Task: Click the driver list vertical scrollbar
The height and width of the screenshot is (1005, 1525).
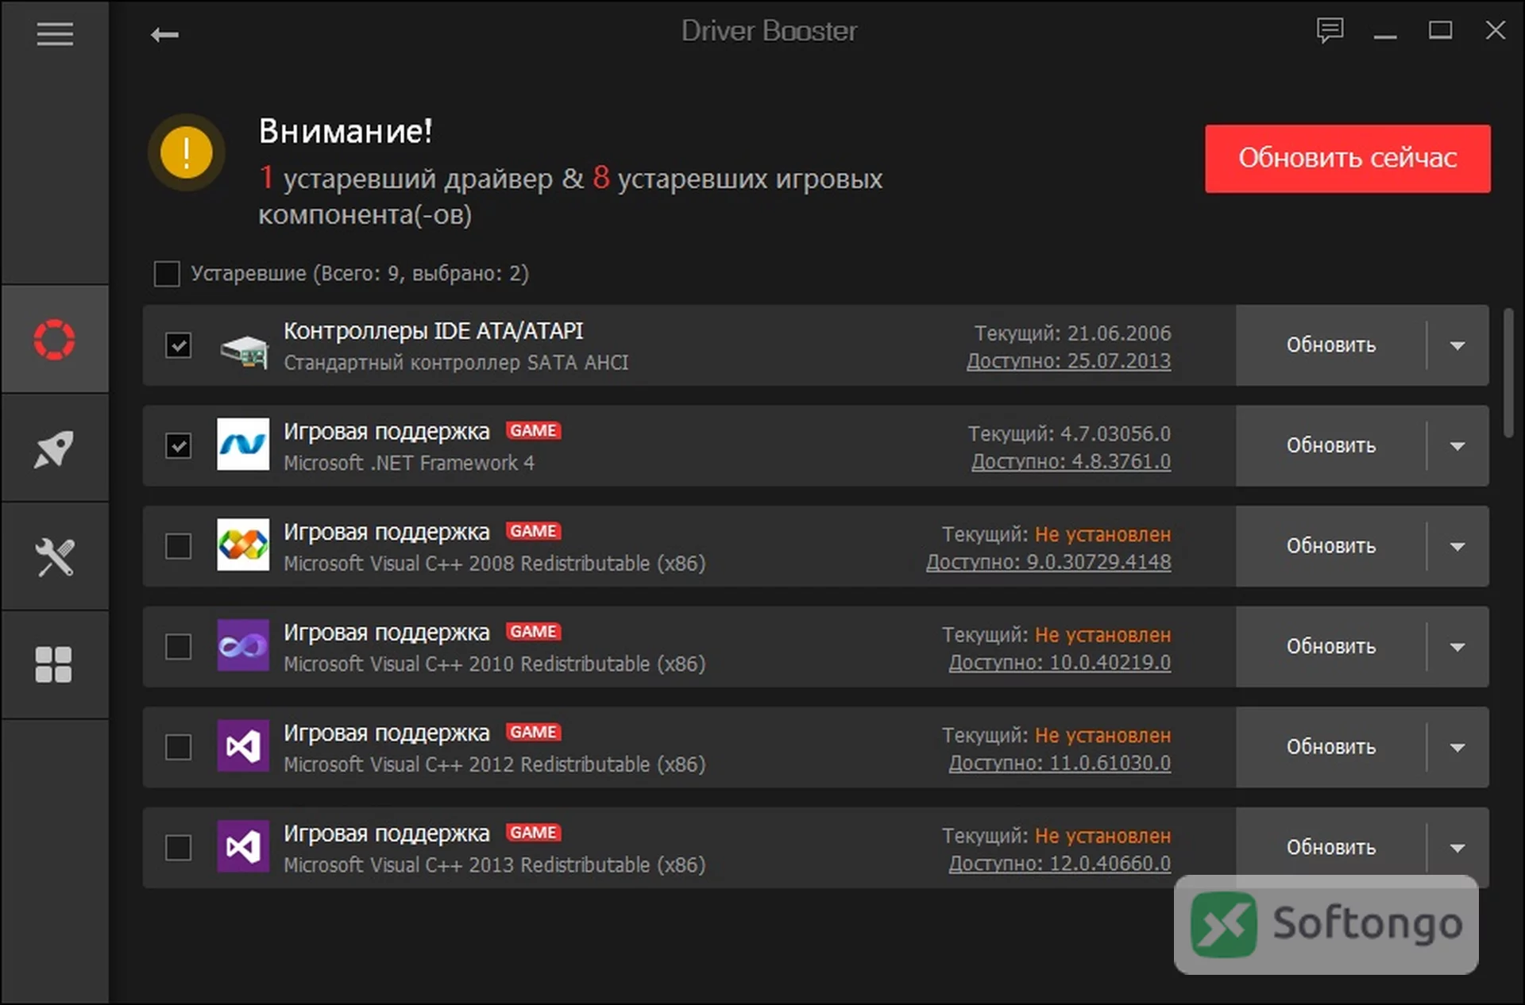Action: (x=1508, y=373)
